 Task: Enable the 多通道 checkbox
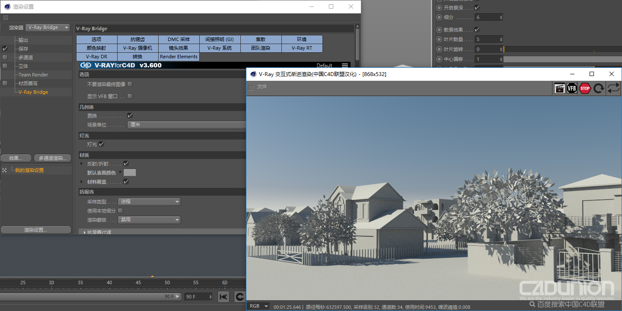[5, 57]
